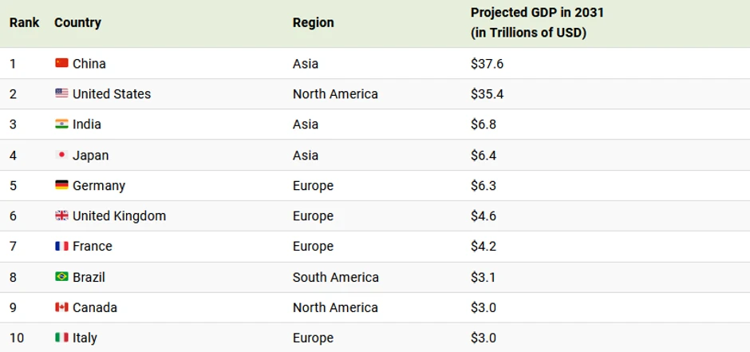This screenshot has height=352, width=750.
Task: Click the Germany flag icon
Action: (61, 185)
